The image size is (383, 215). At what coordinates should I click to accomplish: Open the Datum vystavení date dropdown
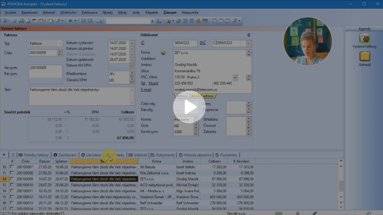132,43
